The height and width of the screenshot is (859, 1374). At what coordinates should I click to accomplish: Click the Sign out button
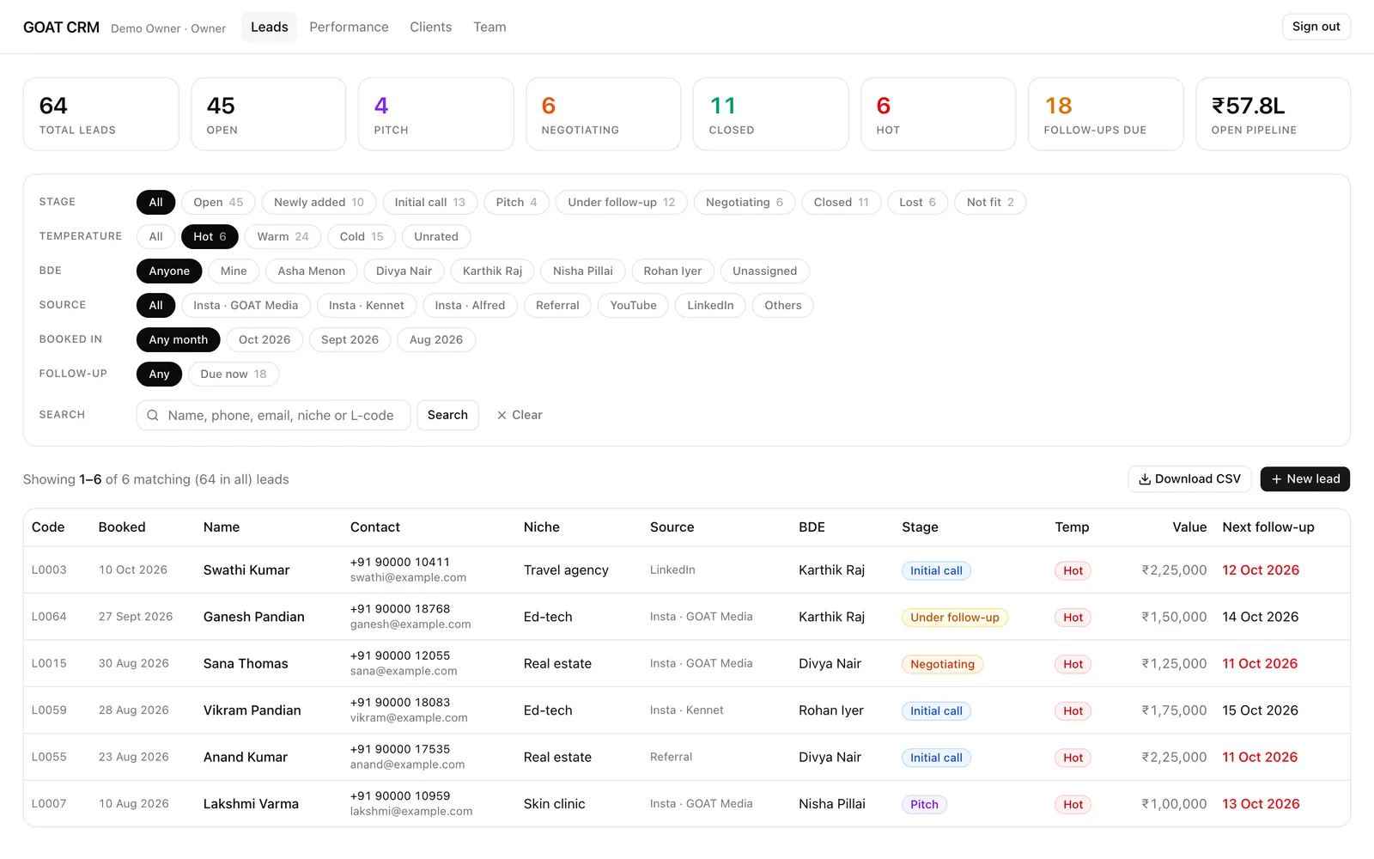[1316, 27]
